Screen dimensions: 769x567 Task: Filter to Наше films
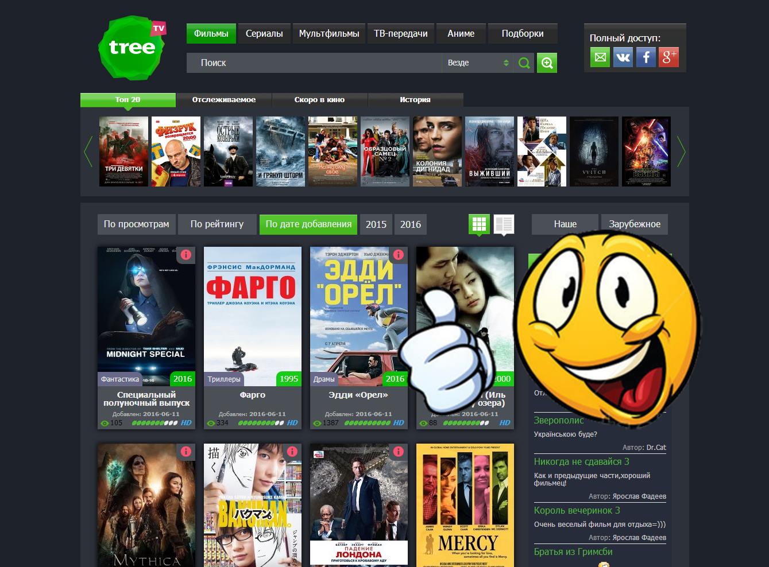tap(565, 224)
